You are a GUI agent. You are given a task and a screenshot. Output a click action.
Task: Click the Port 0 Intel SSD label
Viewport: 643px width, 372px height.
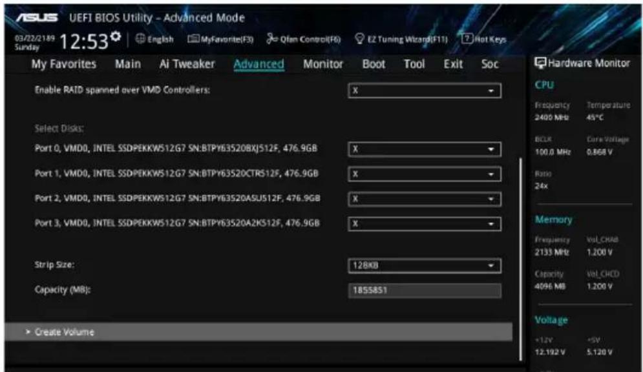coord(176,149)
